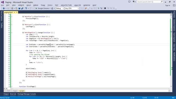
Task: Open the VIEW menu
Action: click(x=14, y=5)
